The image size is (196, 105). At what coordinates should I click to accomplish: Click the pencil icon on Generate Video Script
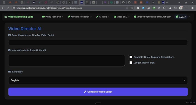click(85, 92)
